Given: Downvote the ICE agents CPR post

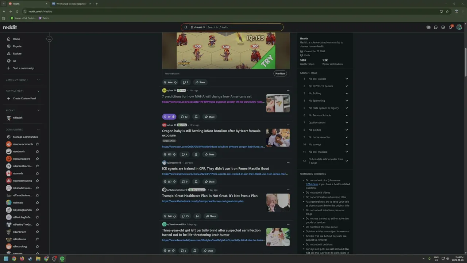Looking at the screenshot, I should point(174,182).
